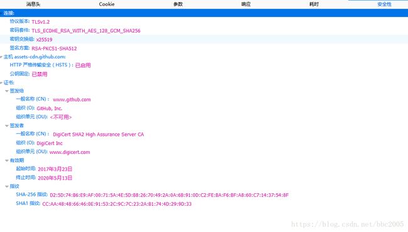Click the 密钥交换组 label
Screen dimensions: 408x232
coord(22,39)
